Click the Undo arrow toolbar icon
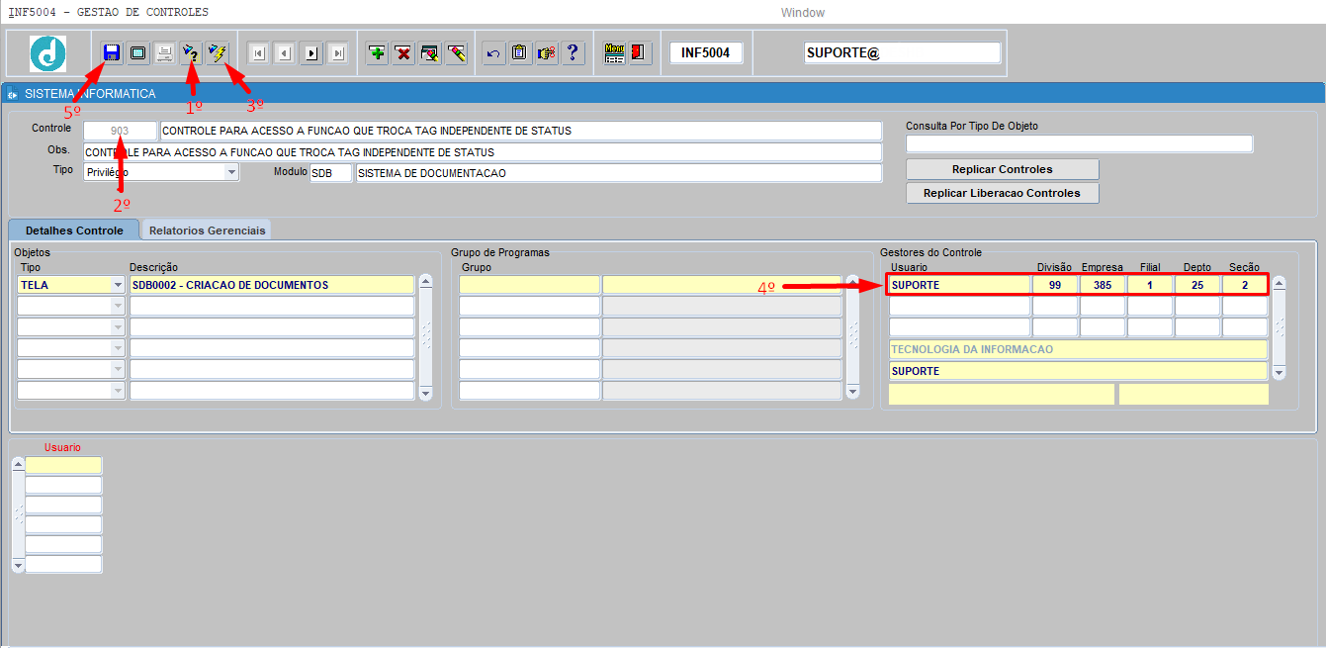The image size is (1326, 648). (493, 52)
